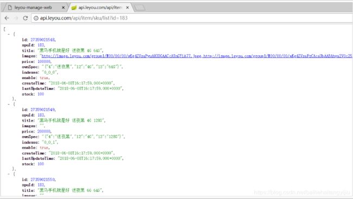Click the ownSpec value containing "13":"64G"
The width and height of the screenshot is (353, 199).
pyautogui.click(x=82, y=67)
